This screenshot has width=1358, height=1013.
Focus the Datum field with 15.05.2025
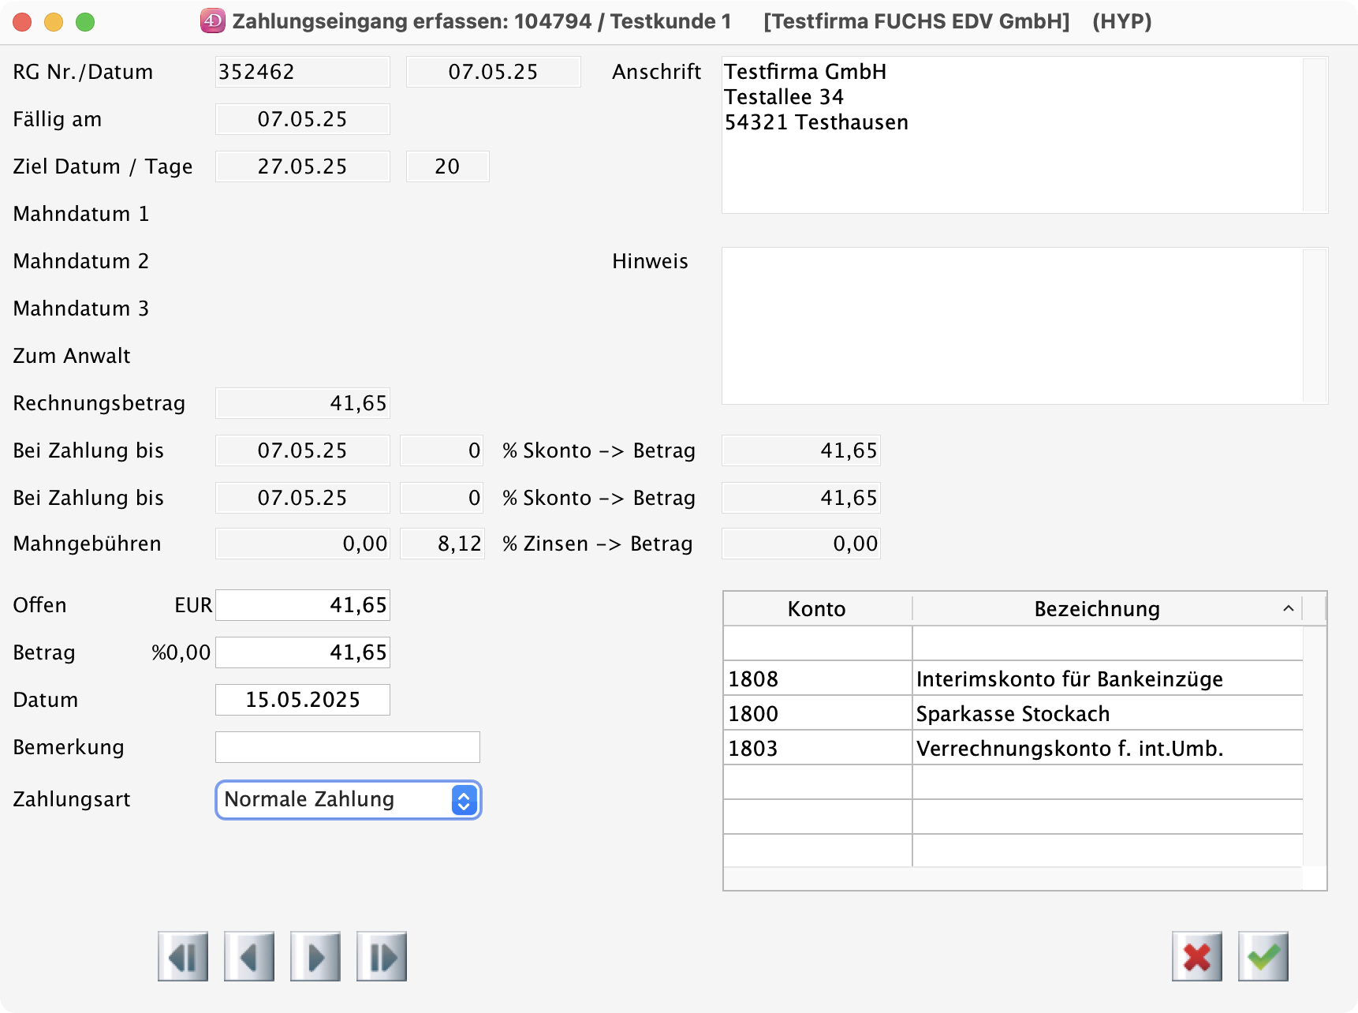click(x=303, y=700)
